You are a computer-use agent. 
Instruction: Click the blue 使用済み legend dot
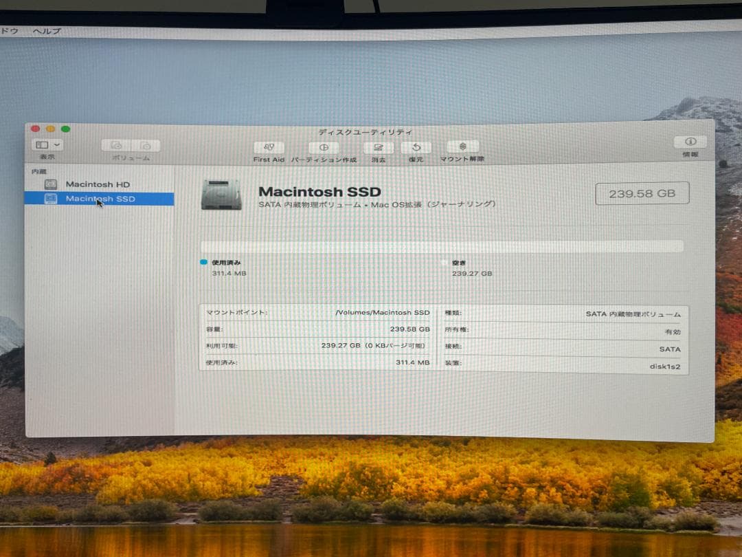(203, 261)
